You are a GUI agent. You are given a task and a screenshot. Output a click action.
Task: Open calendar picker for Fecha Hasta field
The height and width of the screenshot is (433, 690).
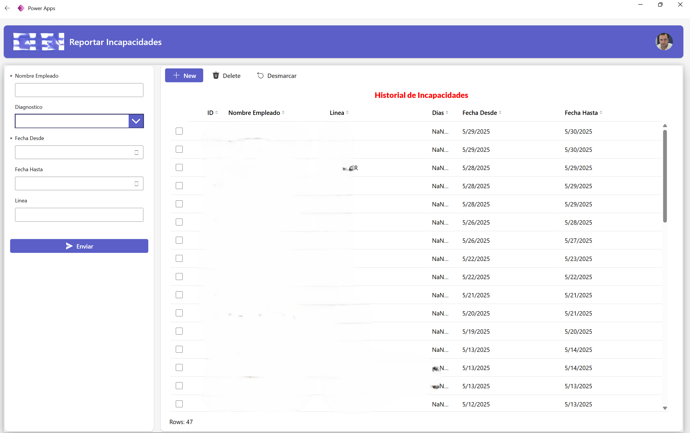point(136,184)
